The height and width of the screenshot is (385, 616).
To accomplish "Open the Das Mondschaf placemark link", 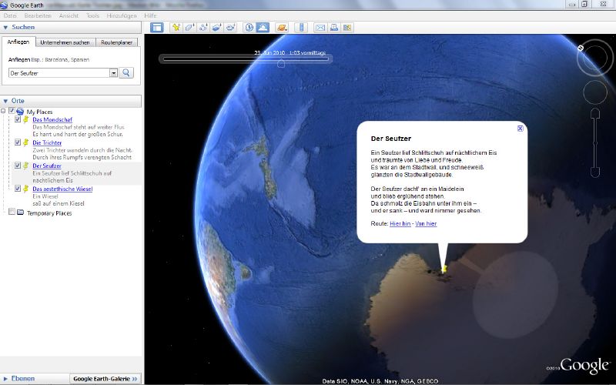I will point(52,119).
